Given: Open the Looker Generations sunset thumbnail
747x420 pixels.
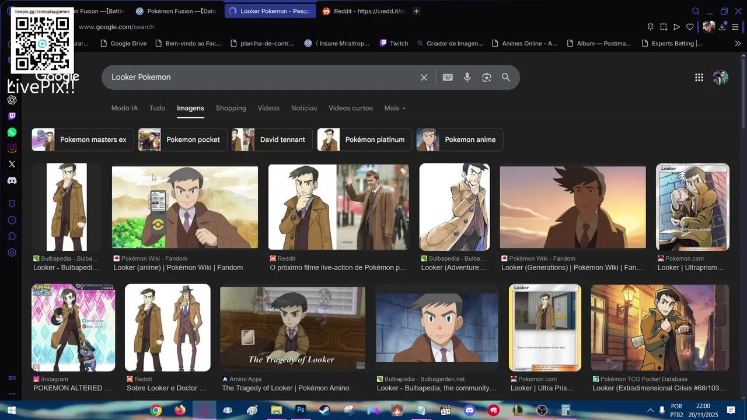Looking at the screenshot, I should 573,207.
